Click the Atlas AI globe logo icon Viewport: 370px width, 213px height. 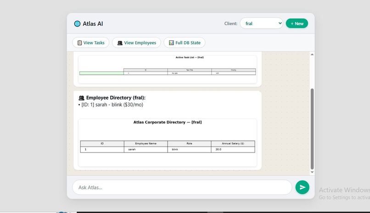[77, 23]
